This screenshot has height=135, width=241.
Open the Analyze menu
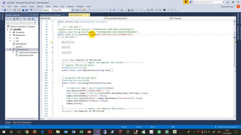(x=70, y=6)
